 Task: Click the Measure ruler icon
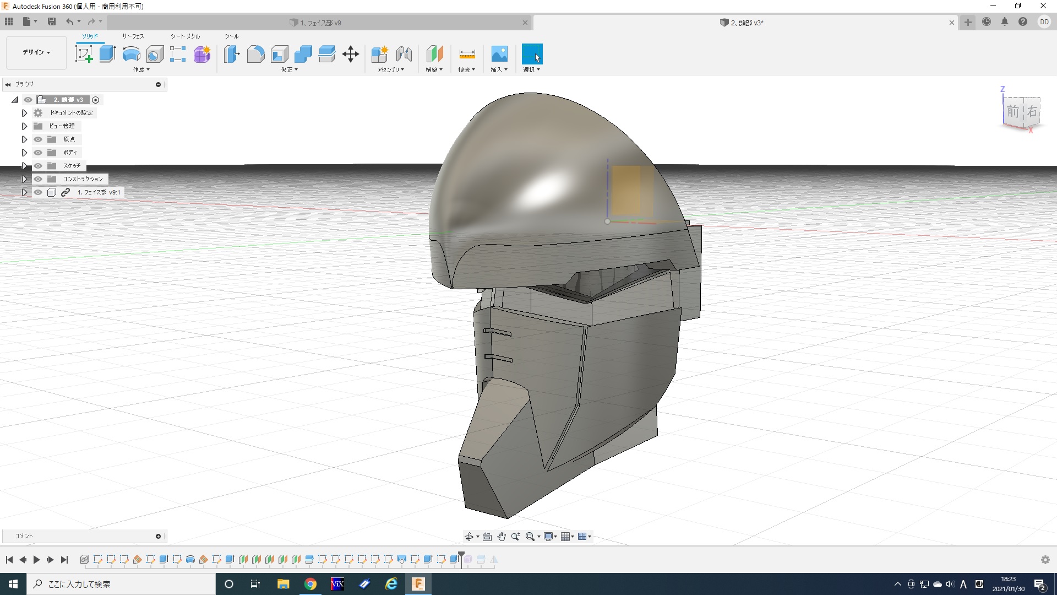(466, 54)
